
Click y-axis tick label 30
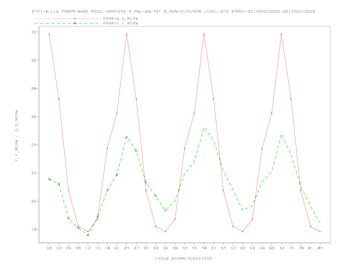[x=33, y=60]
